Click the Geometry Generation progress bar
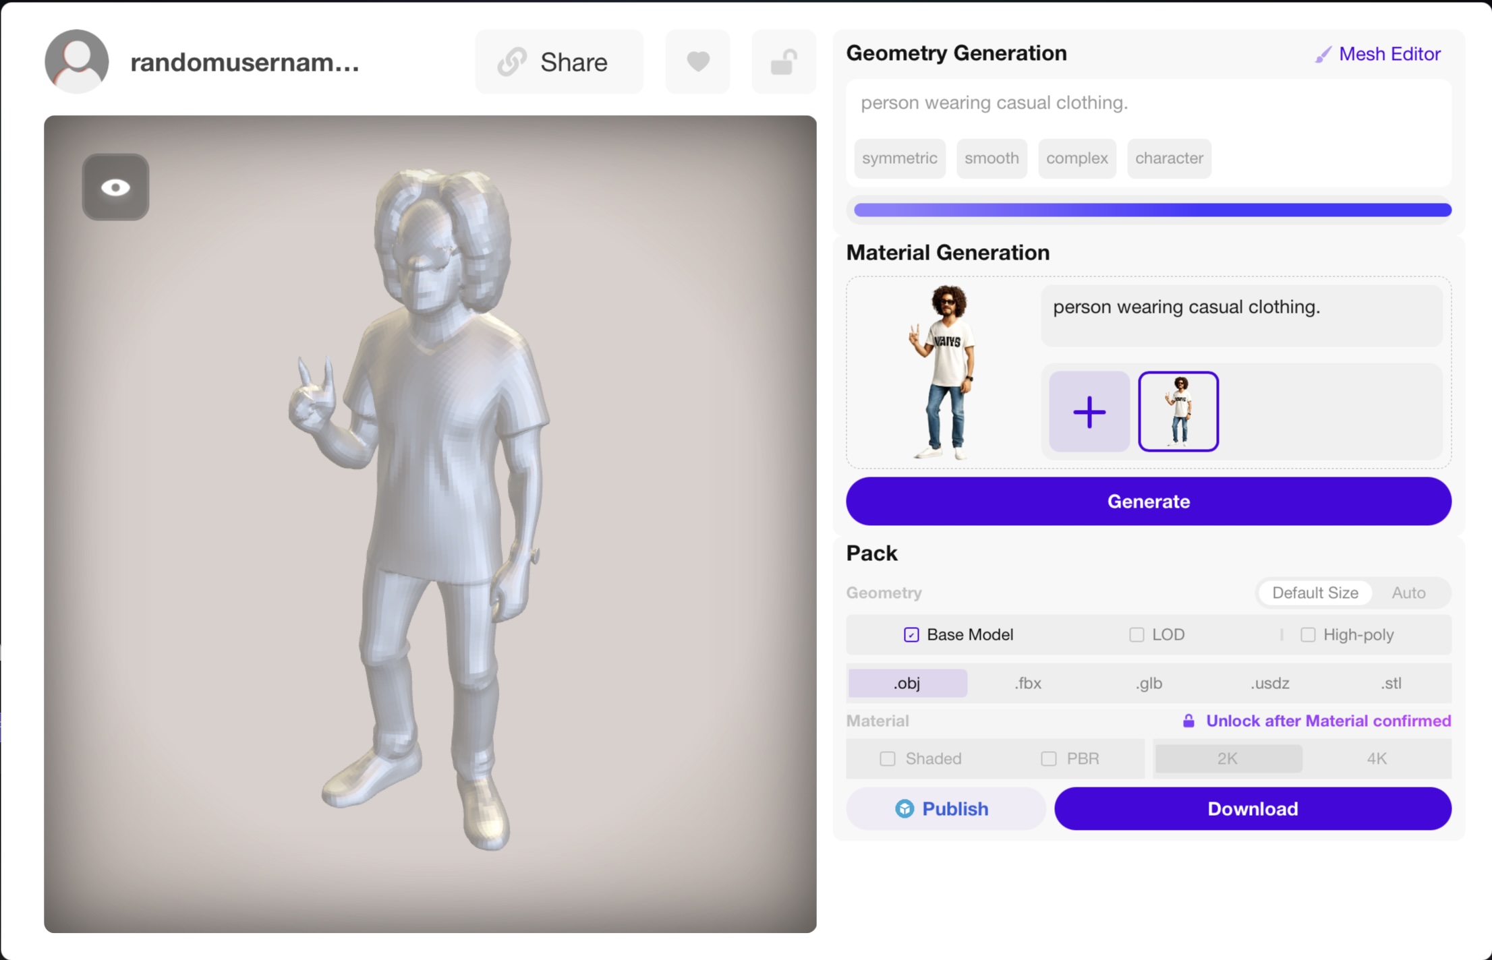This screenshot has height=960, width=1492. 1152,210
